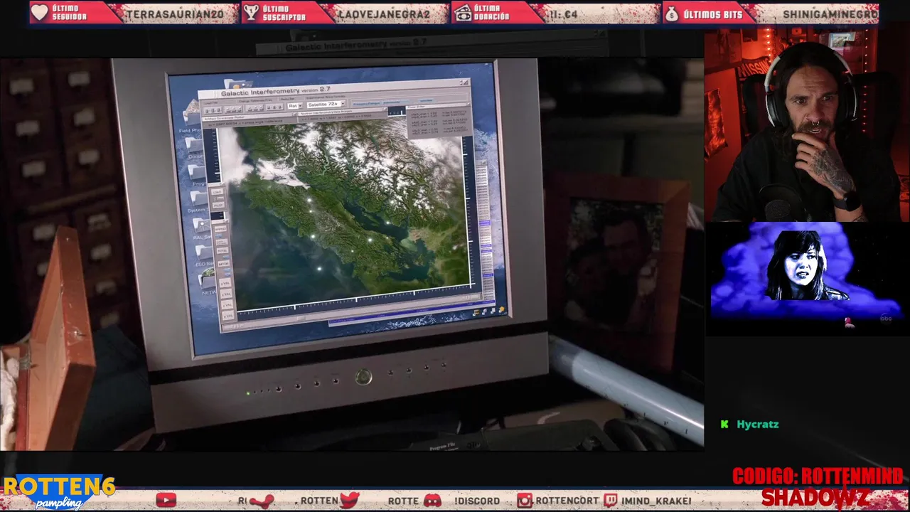Click the Instagram icon beside ROTTENCORT
The image size is (910, 512).
tap(525, 501)
